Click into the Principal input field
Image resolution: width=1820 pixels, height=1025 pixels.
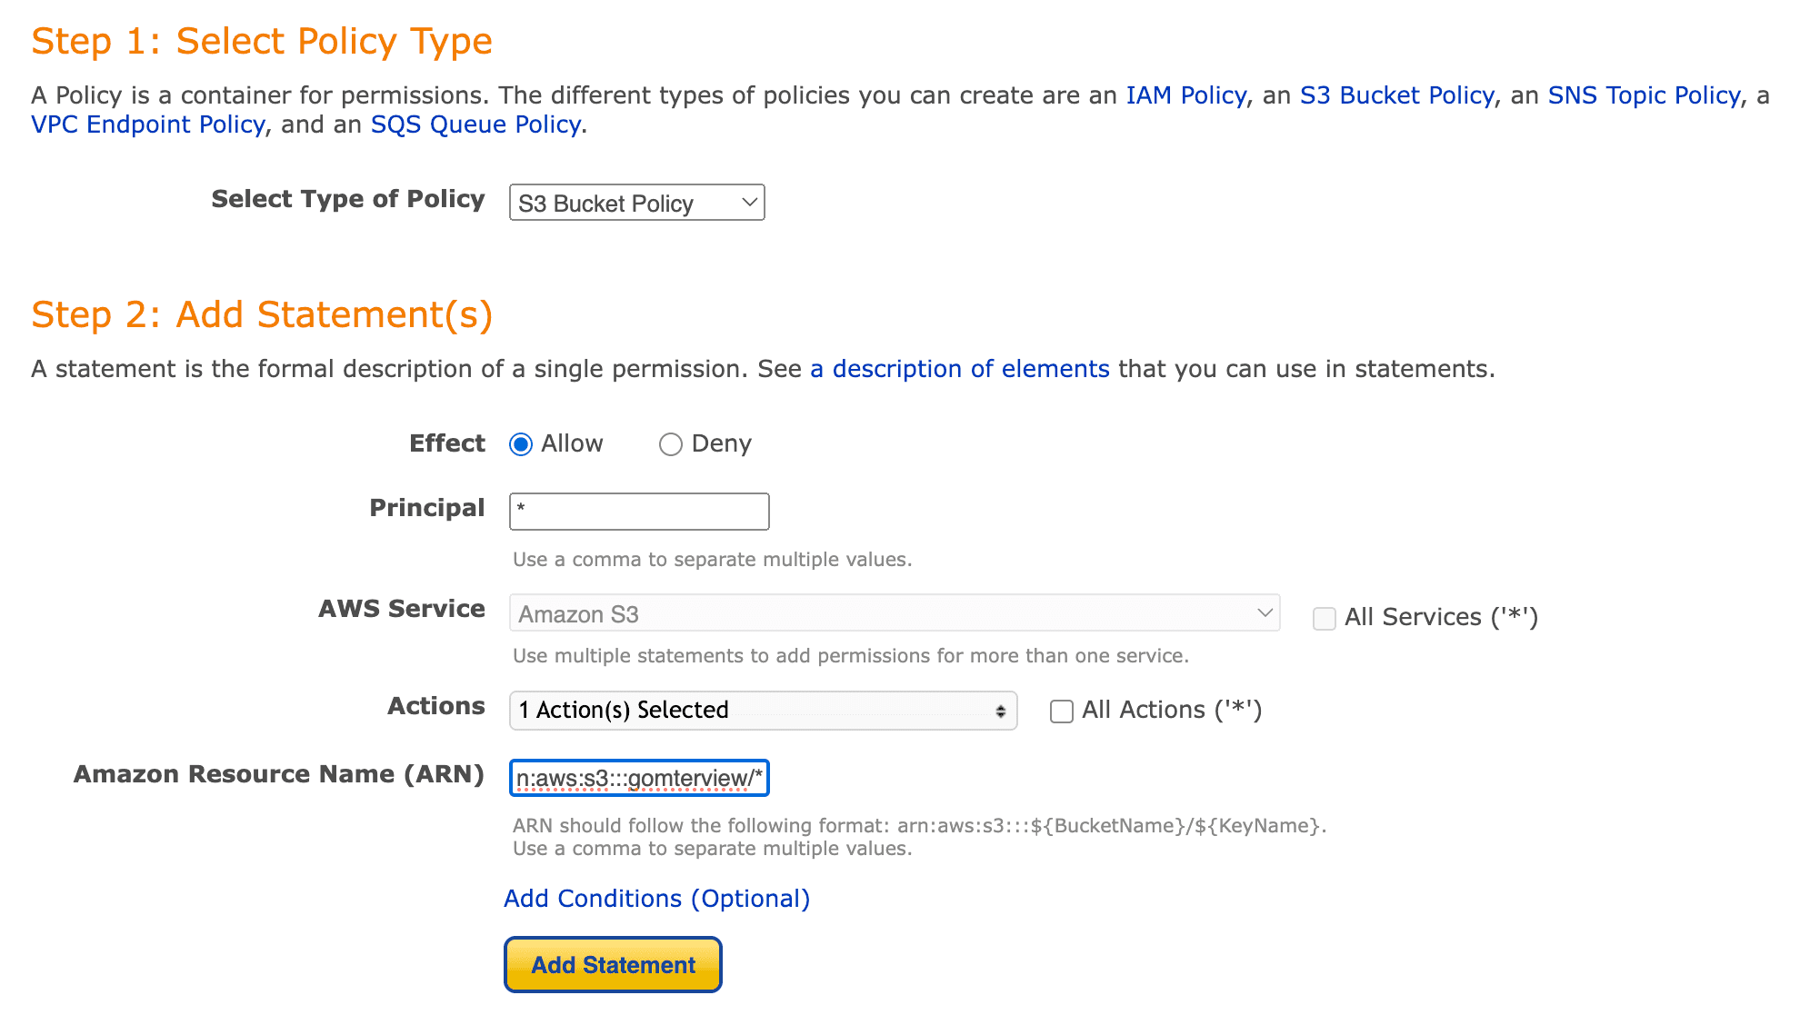pos(639,512)
